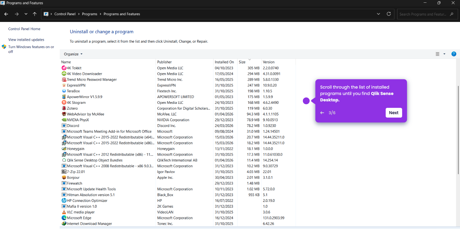Viewport: 460px width, 229px height.
Task: Select Microsoft Visual C++ 2012 Redistributable row
Action: click(178, 154)
